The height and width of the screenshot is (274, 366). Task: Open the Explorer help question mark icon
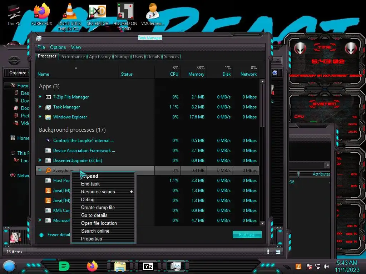275,73
